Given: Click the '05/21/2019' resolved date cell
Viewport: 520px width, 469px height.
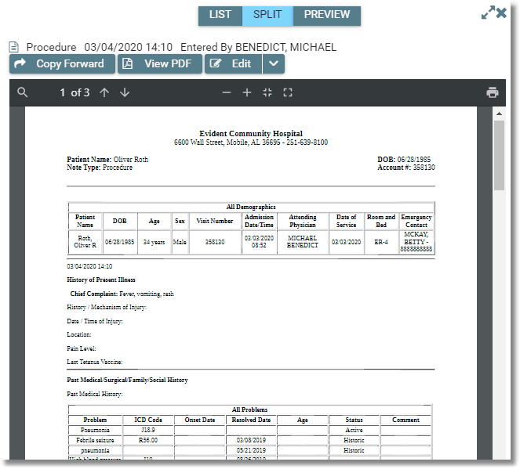Looking at the screenshot, I should (x=251, y=451).
